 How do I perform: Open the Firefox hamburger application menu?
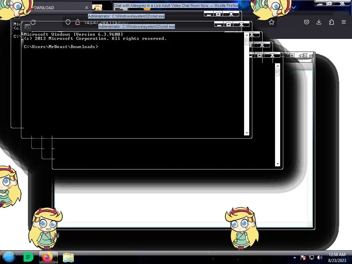pos(344,22)
